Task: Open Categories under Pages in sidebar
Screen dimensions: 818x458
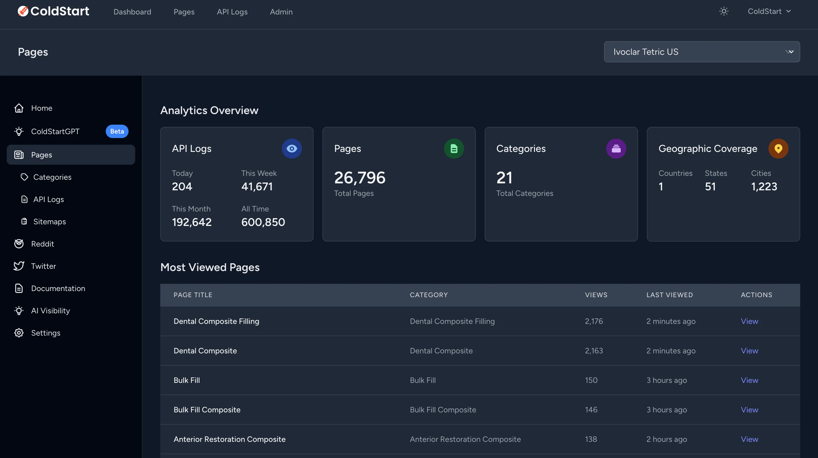Action: [52, 177]
